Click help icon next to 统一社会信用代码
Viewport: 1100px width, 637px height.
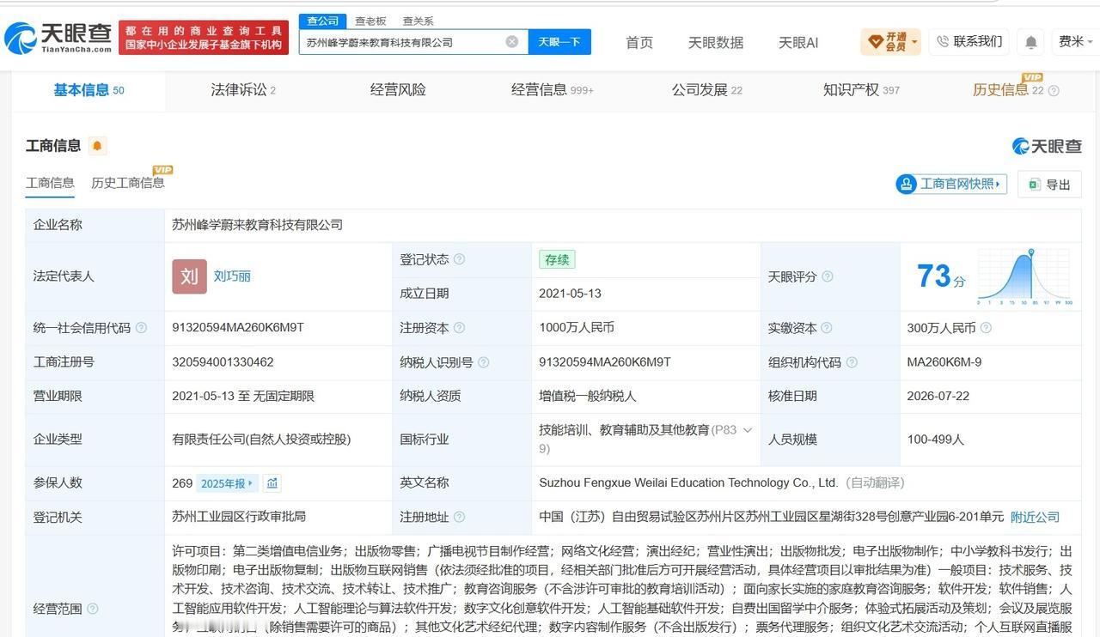coord(141,328)
